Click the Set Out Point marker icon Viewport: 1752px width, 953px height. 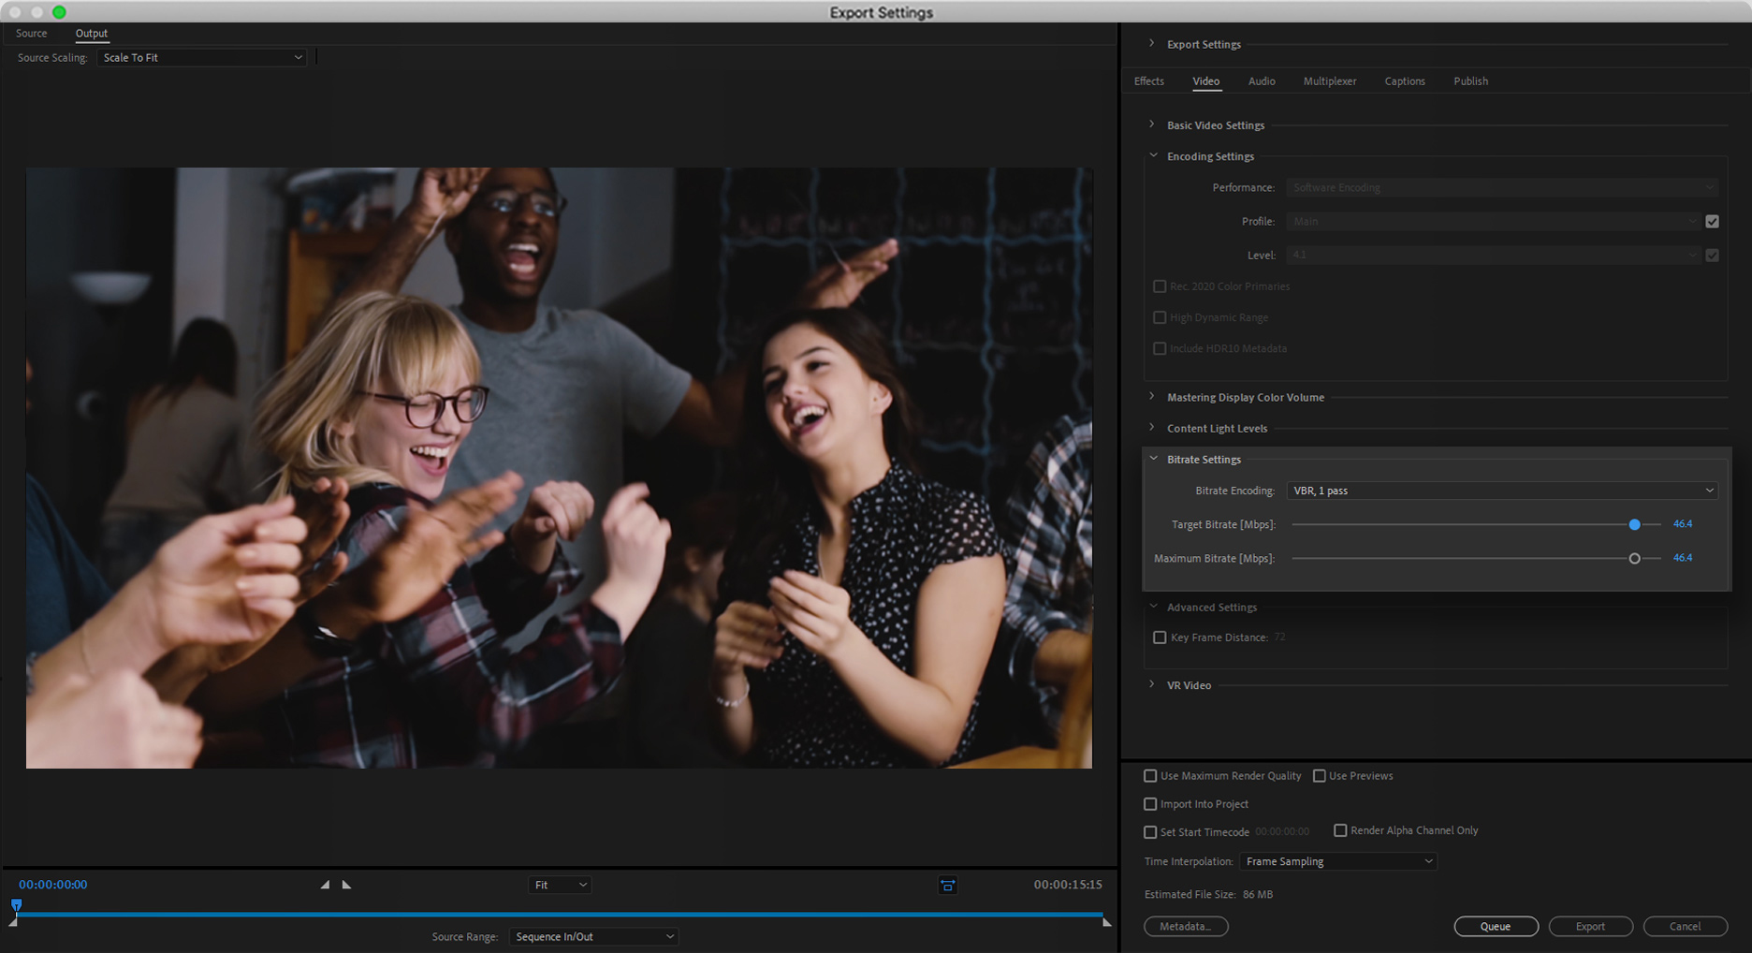pyautogui.click(x=346, y=885)
